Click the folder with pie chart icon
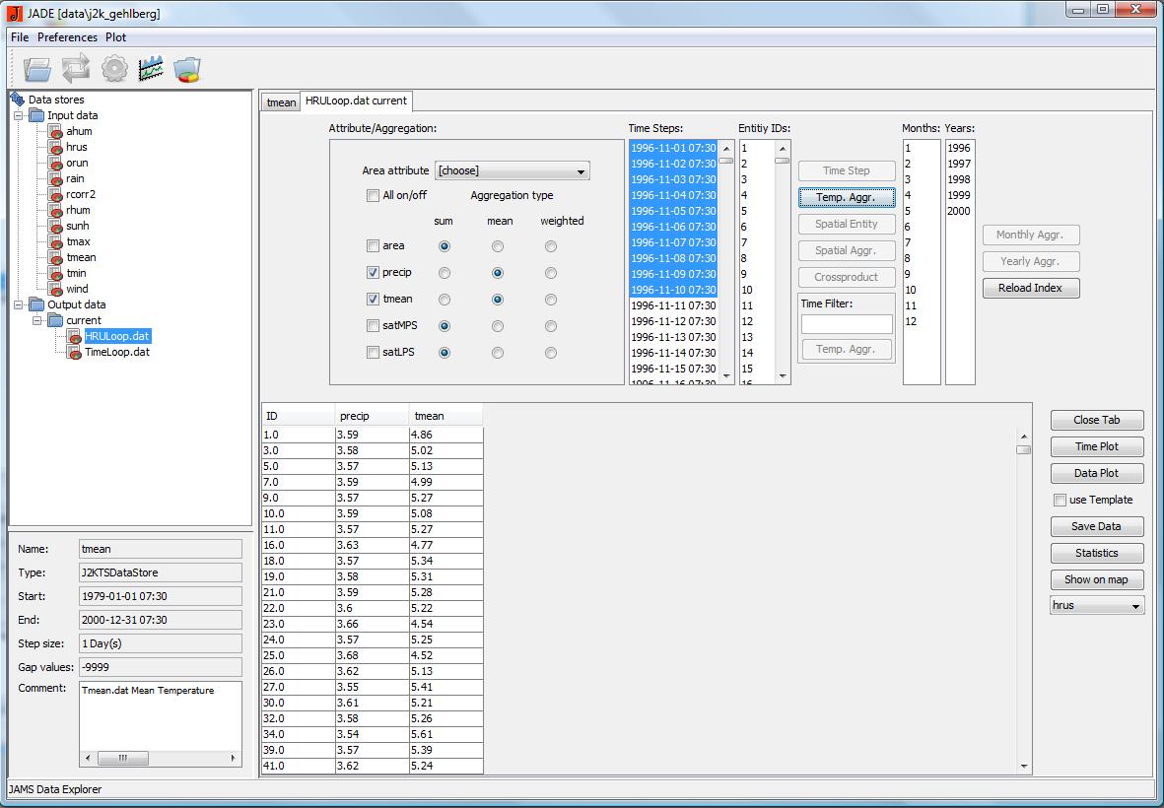Viewport: 1164px width, 808px height. (187, 69)
